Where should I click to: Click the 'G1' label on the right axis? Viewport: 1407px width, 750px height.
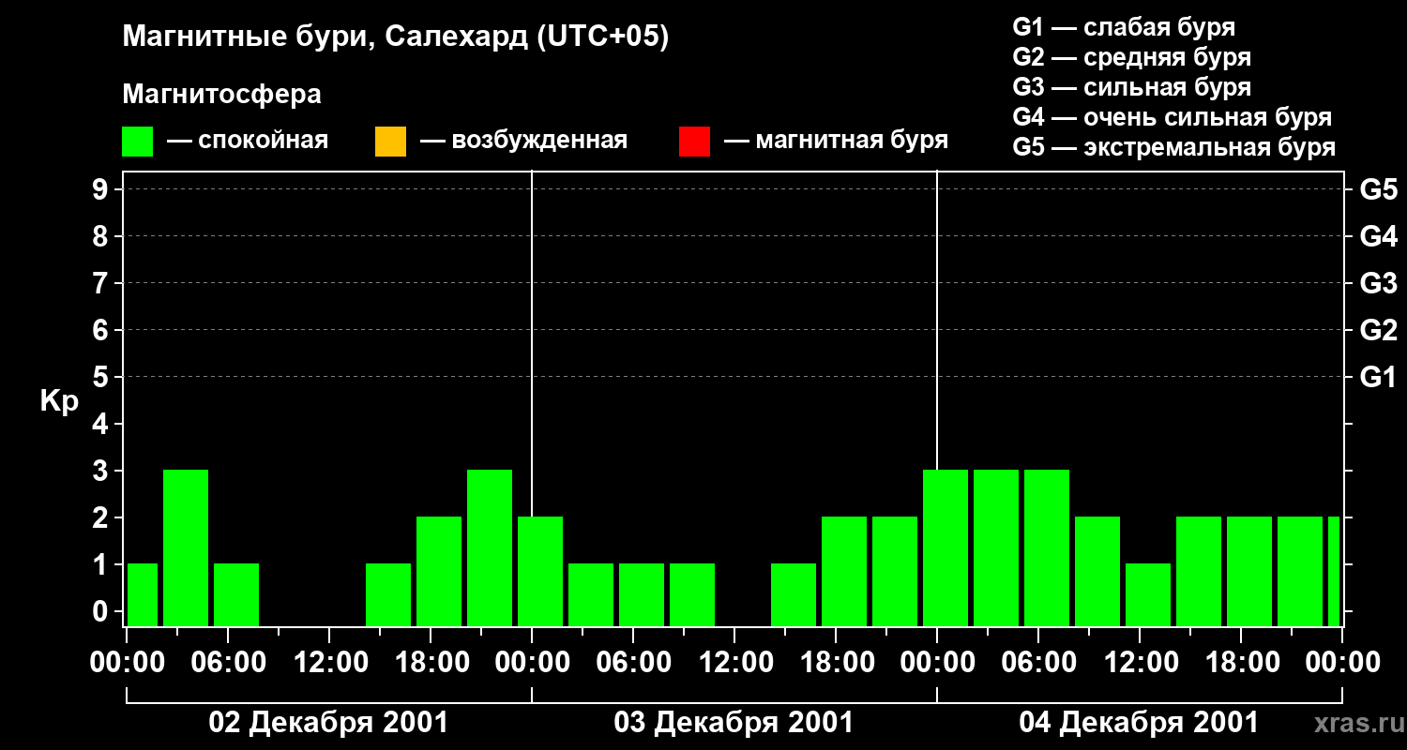[x=1378, y=377]
